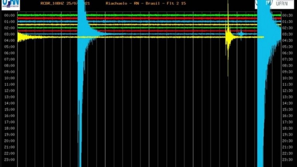This screenshot has width=297, height=167.
Task: Click the '03:30' time label
Action: (x=288, y=34)
